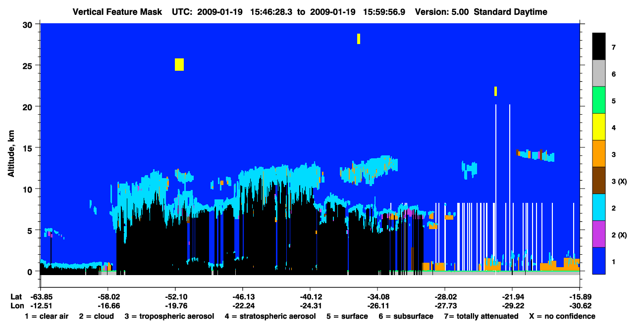Click the latitude value -46.13
Viewport: 644px width, 330px height.
coord(243,297)
